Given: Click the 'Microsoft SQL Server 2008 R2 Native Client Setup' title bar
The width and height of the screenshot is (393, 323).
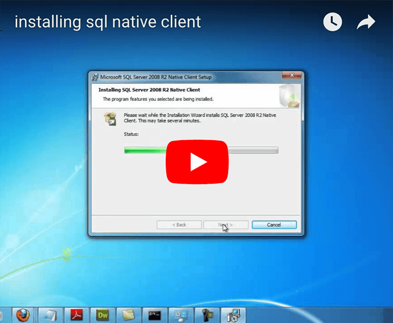Looking at the screenshot, I should (x=156, y=77).
